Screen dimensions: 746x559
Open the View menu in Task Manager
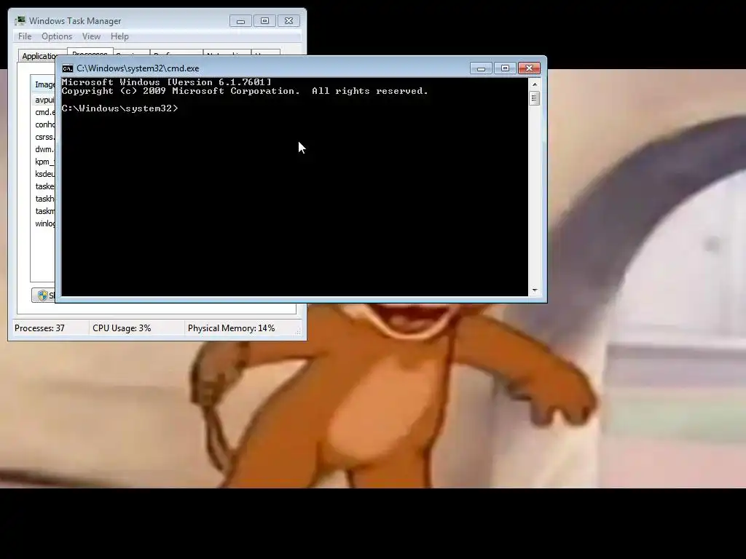click(91, 36)
